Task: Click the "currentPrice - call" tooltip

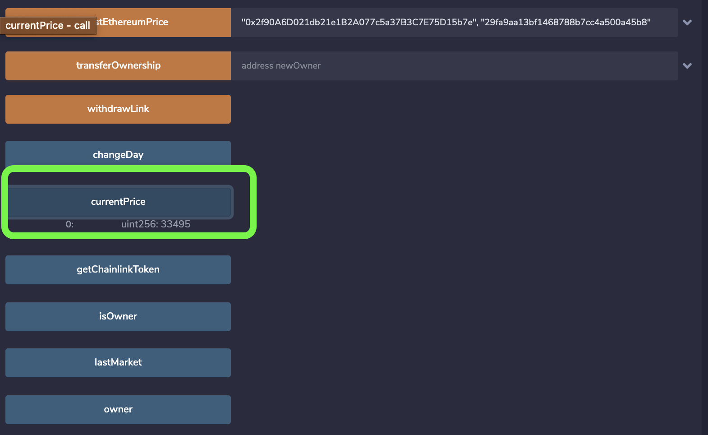Action: click(x=48, y=26)
